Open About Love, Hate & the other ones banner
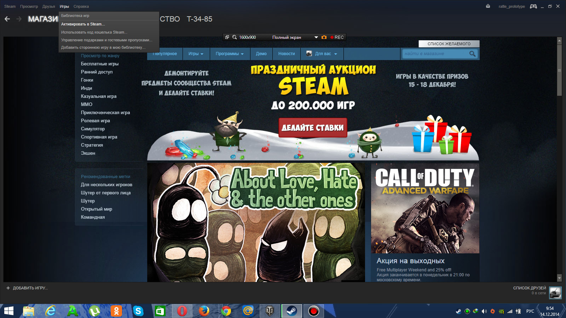The height and width of the screenshot is (318, 566). pos(256,222)
